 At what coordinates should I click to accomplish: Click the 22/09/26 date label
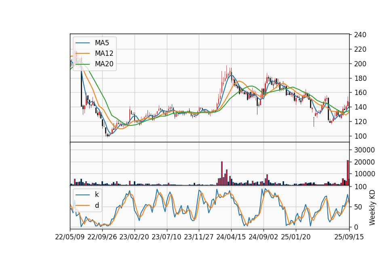[x=102, y=237]
